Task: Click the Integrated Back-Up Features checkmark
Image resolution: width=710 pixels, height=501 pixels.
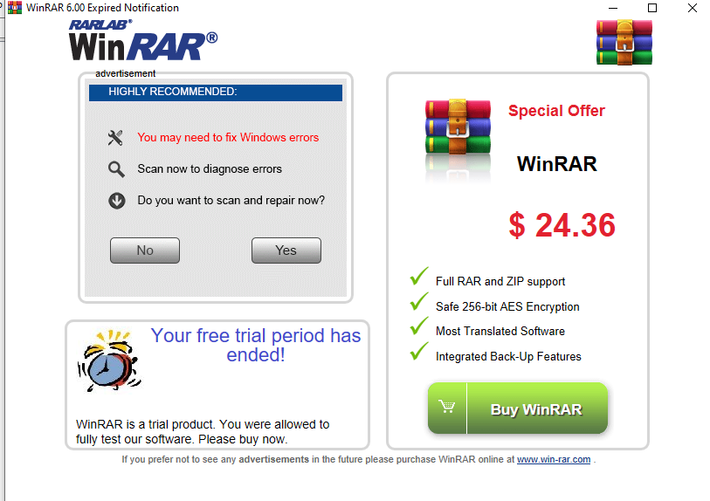Action: coord(419,351)
